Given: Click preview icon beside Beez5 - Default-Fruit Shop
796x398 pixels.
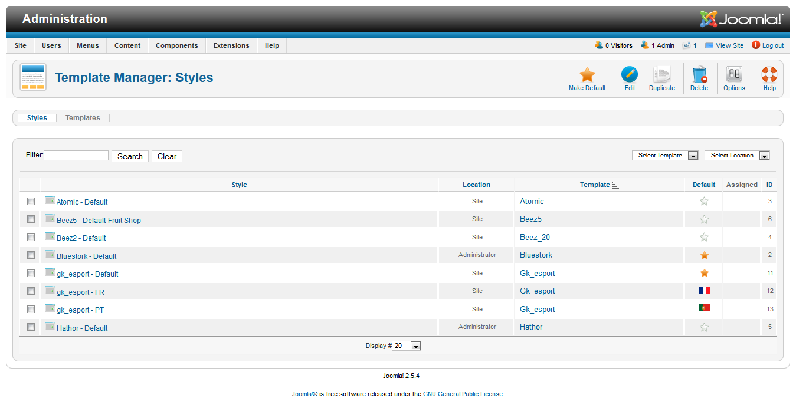Looking at the screenshot, I should [50, 218].
